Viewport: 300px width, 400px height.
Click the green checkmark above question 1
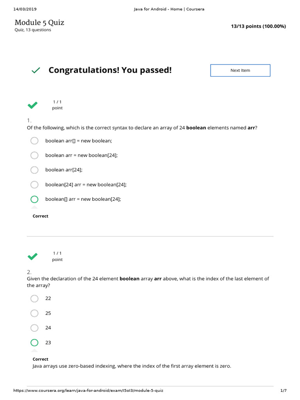32,105
